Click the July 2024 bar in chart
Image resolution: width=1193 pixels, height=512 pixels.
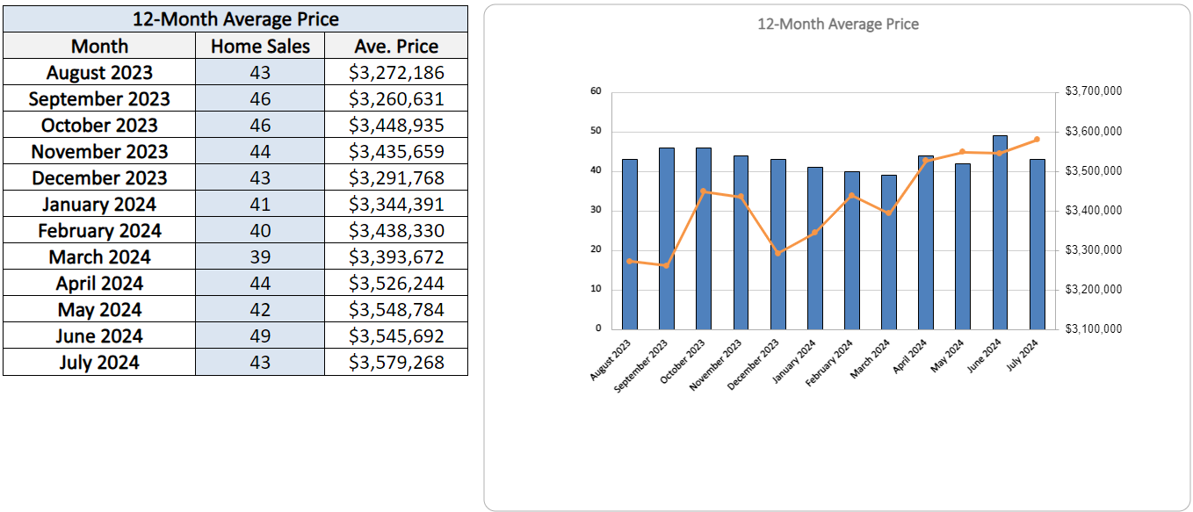pos(1037,243)
